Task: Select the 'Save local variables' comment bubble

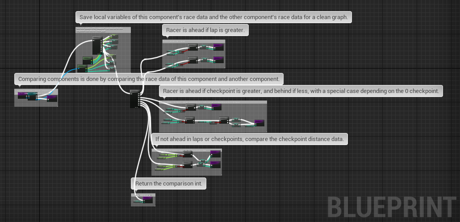Action: [x=213, y=17]
